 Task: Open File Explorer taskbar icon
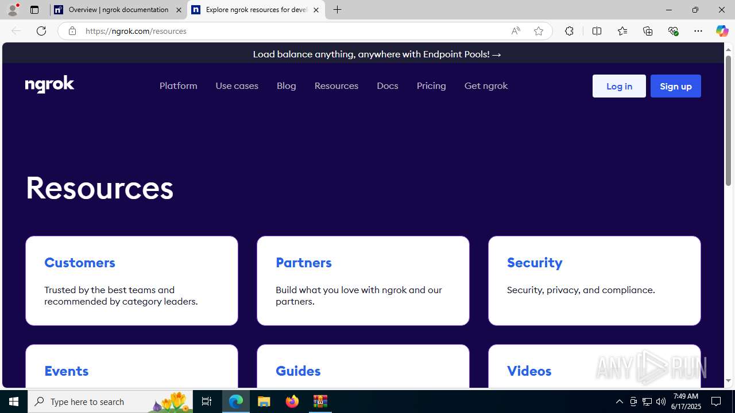pyautogui.click(x=264, y=402)
